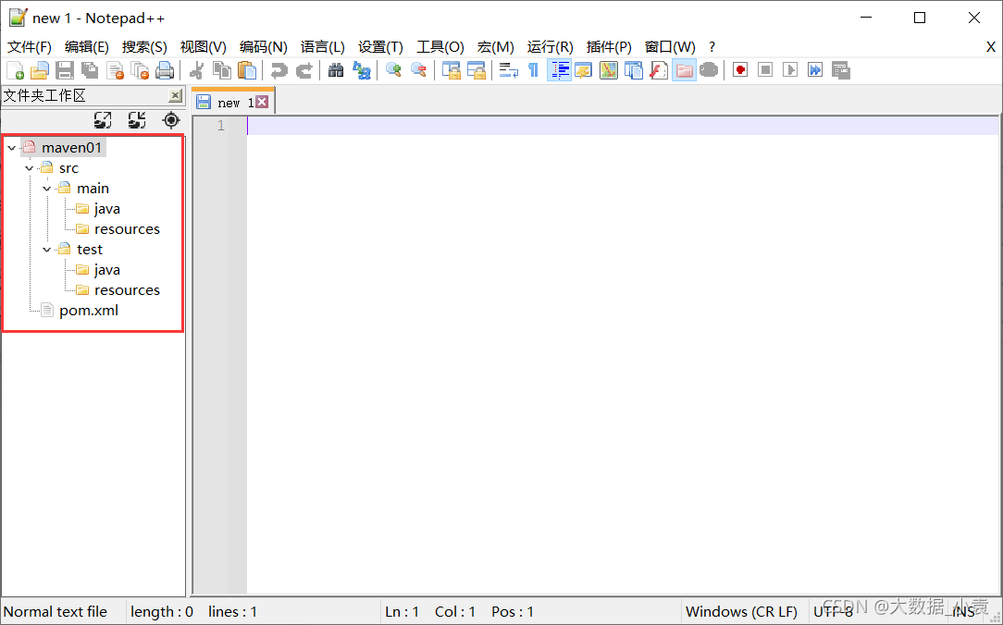Click the Collapse All folders icon
The image size is (1003, 625).
tap(137, 120)
